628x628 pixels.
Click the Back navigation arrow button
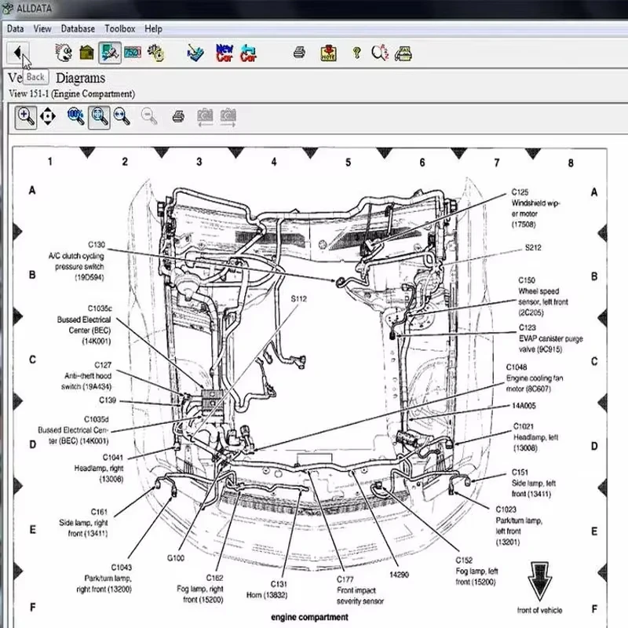coord(18,52)
